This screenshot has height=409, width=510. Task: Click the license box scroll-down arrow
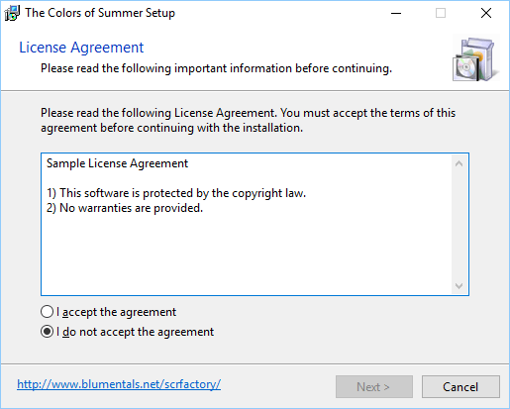tap(459, 285)
